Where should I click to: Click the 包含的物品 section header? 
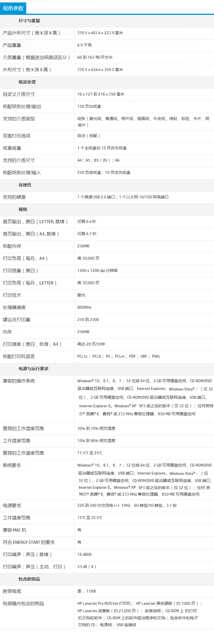point(29,579)
